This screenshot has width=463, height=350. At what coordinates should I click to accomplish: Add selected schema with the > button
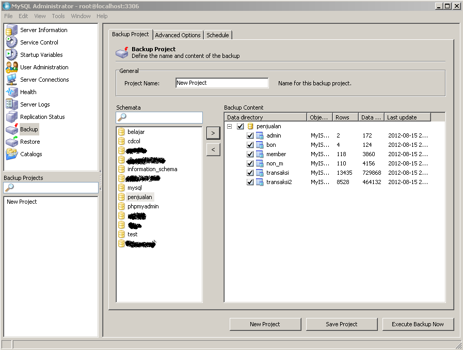point(213,133)
